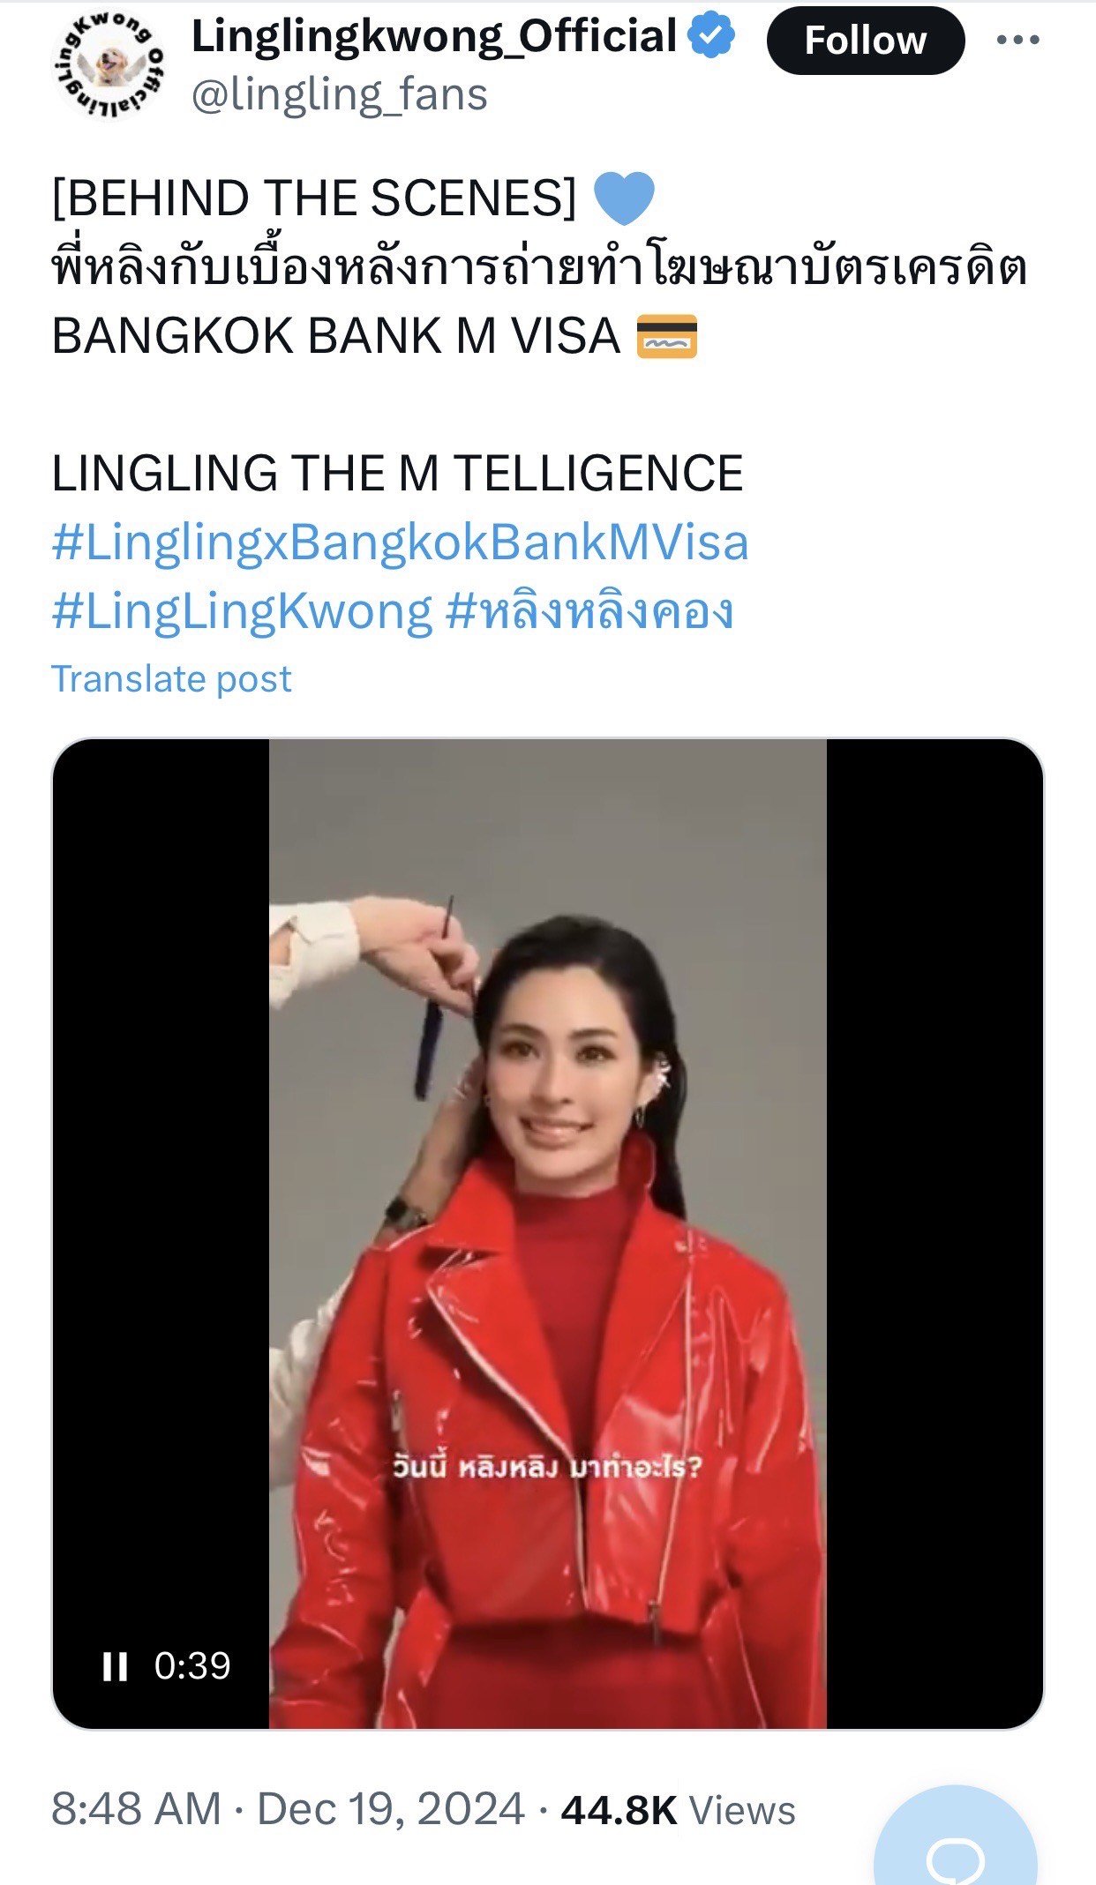Screen dimensions: 1096x1885
Task: Open the behind-the-scenes video thumbnail
Action: (x=547, y=1233)
